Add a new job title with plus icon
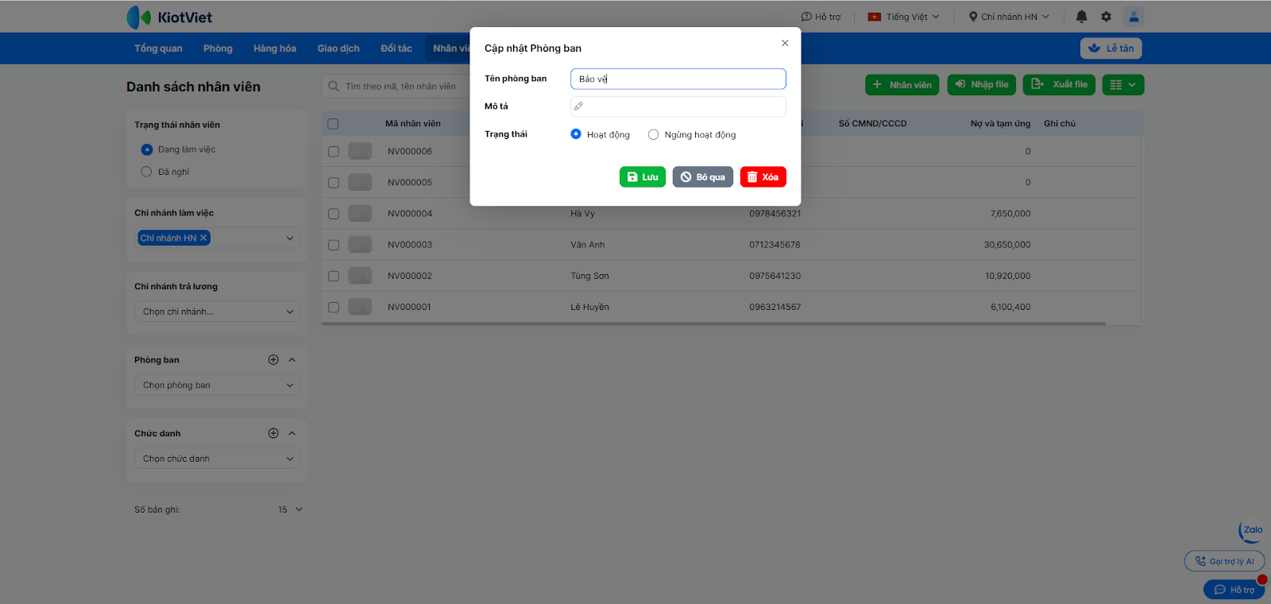The width and height of the screenshot is (1271, 604). click(x=273, y=433)
